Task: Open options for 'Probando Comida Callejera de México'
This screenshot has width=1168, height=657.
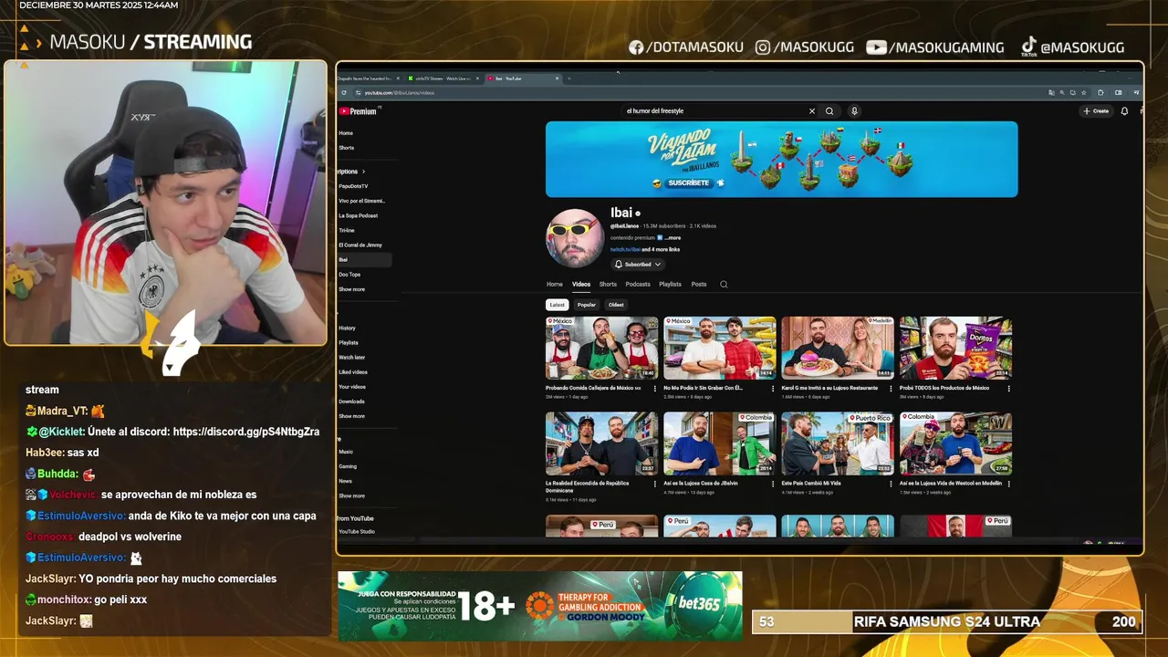Action: (654, 389)
